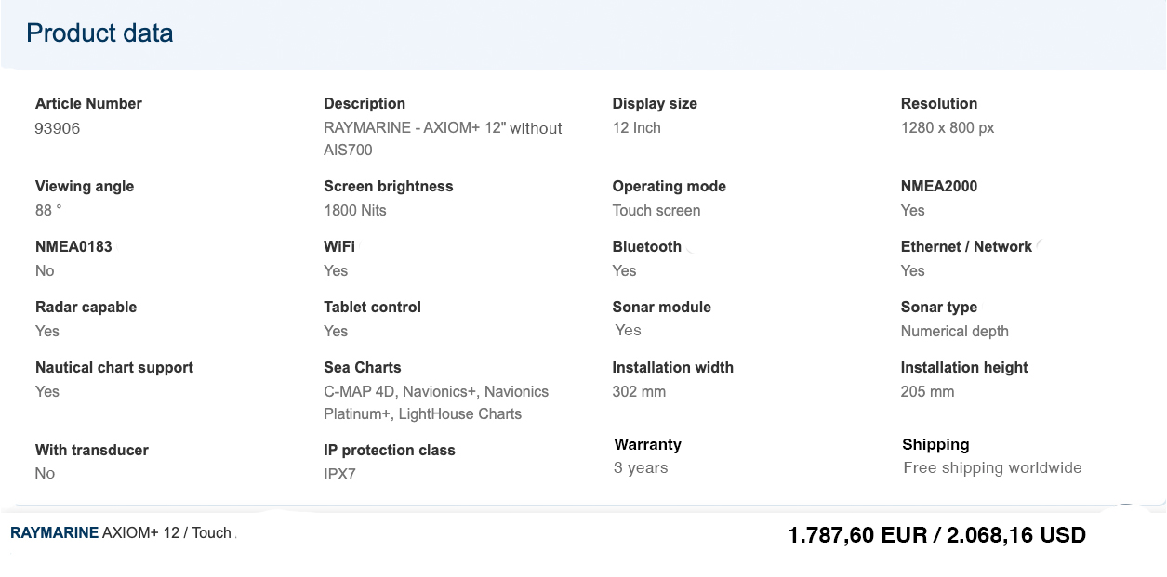1167x577 pixels.
Task: Click the Touch screen operating mode value
Action: click(656, 211)
